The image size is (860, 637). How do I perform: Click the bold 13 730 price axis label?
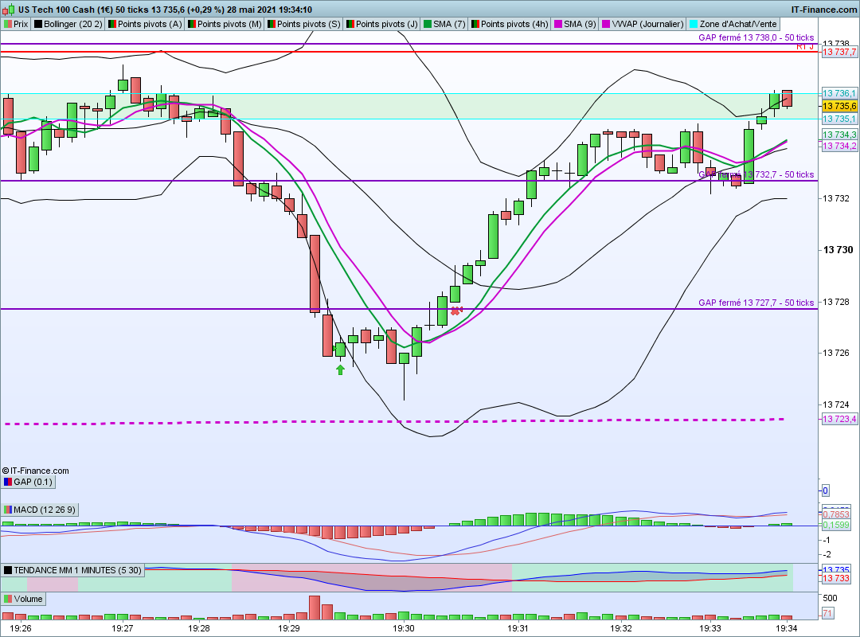[x=838, y=250]
